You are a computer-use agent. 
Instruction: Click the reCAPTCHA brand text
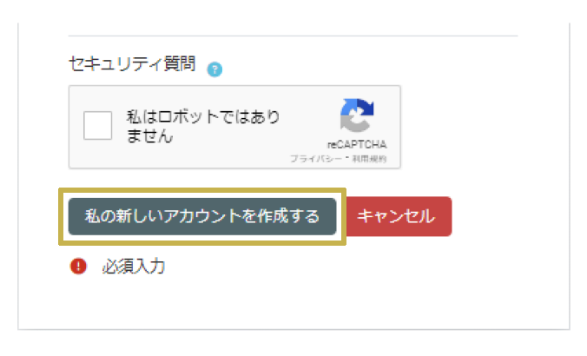tap(357, 144)
